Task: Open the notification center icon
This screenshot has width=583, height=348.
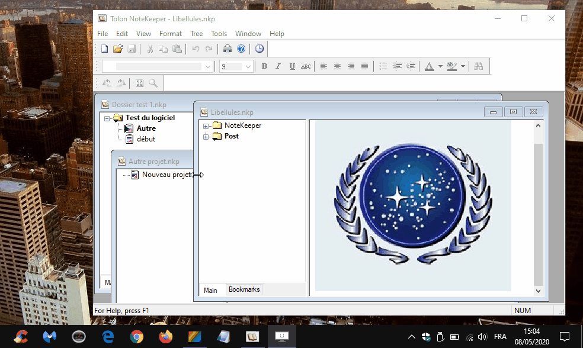Action: pos(565,337)
